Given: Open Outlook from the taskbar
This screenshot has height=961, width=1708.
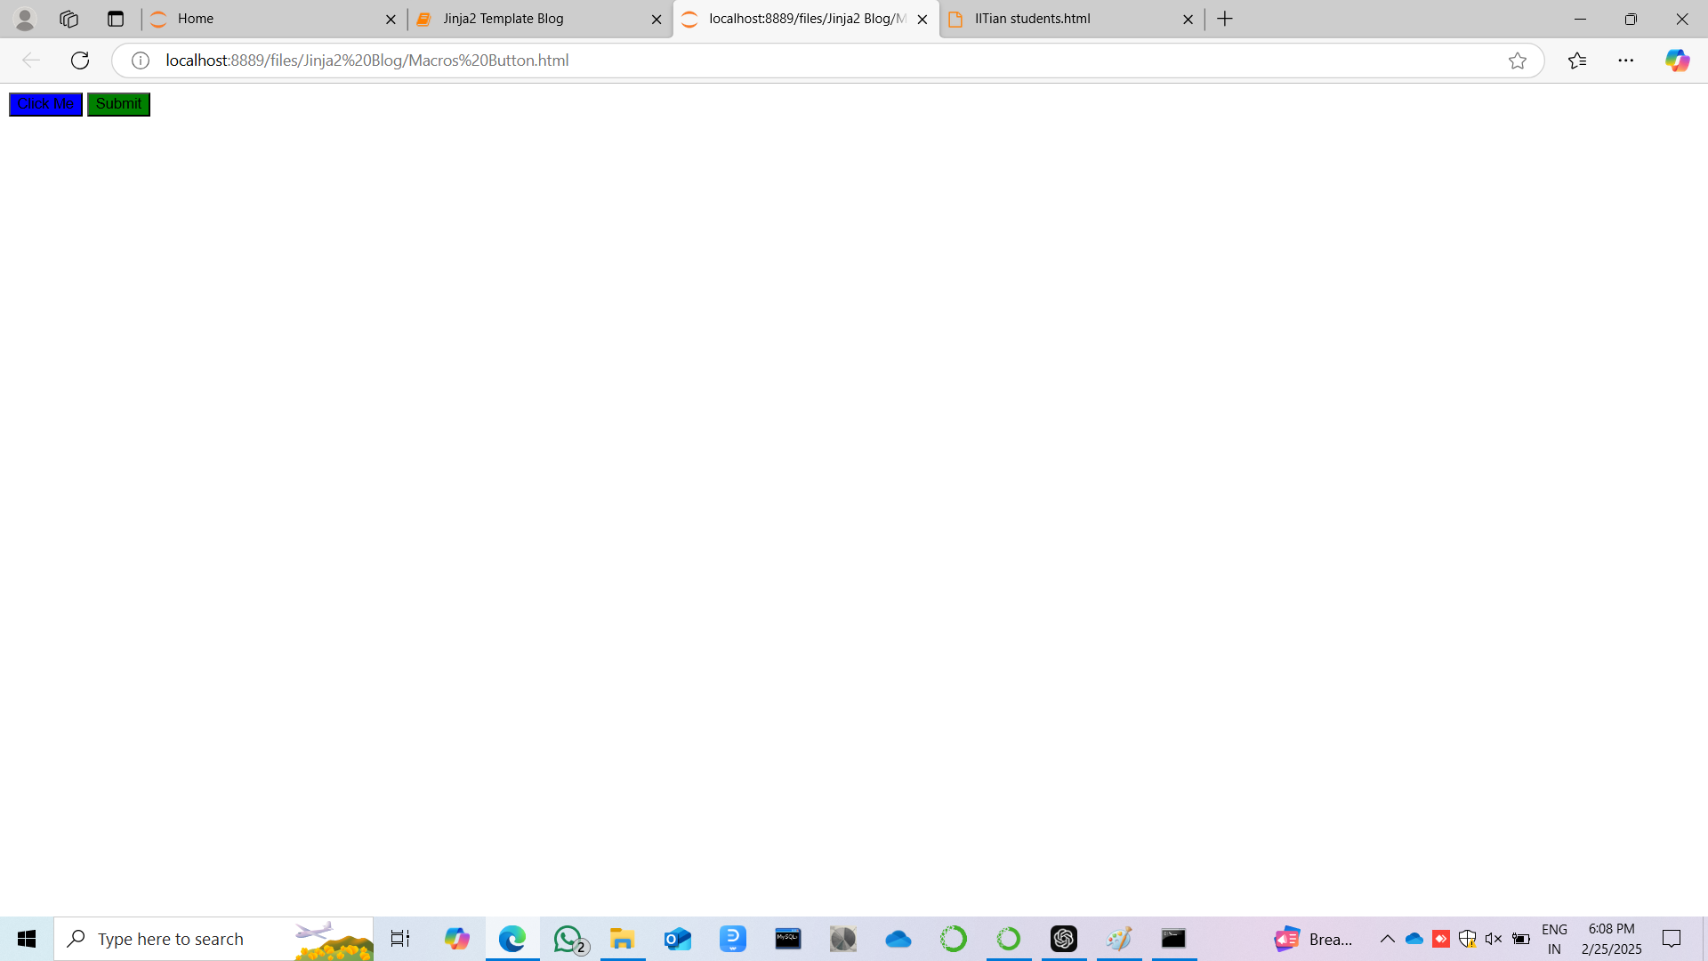Looking at the screenshot, I should pos(677,939).
